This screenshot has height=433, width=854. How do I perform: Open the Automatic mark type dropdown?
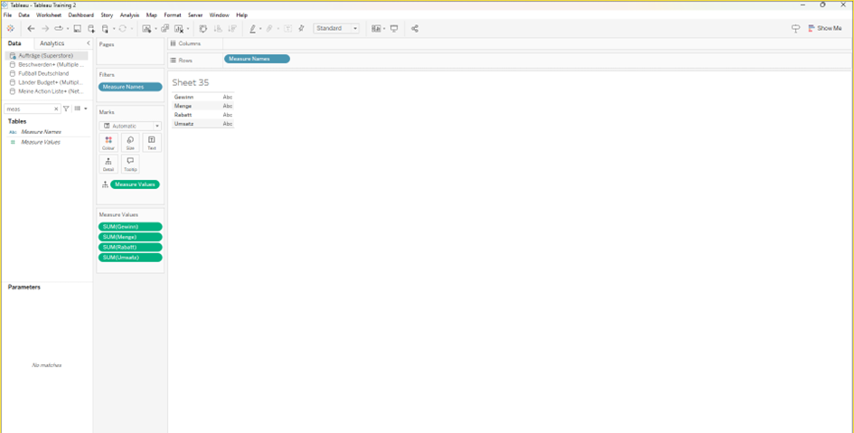click(130, 126)
